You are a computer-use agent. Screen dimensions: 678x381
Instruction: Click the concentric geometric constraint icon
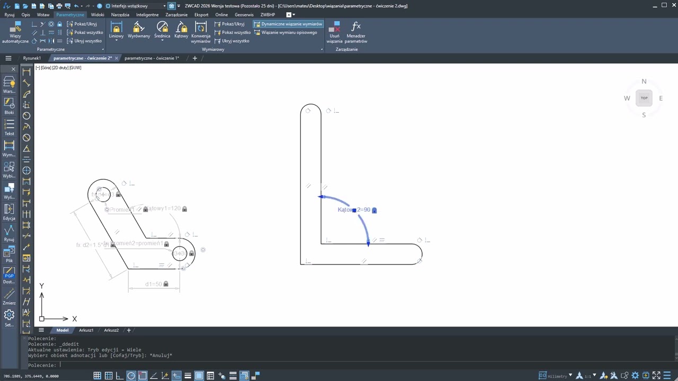pos(51,24)
